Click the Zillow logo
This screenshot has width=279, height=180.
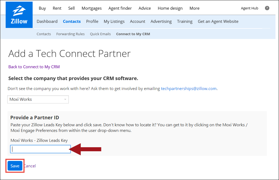[x=19, y=15]
